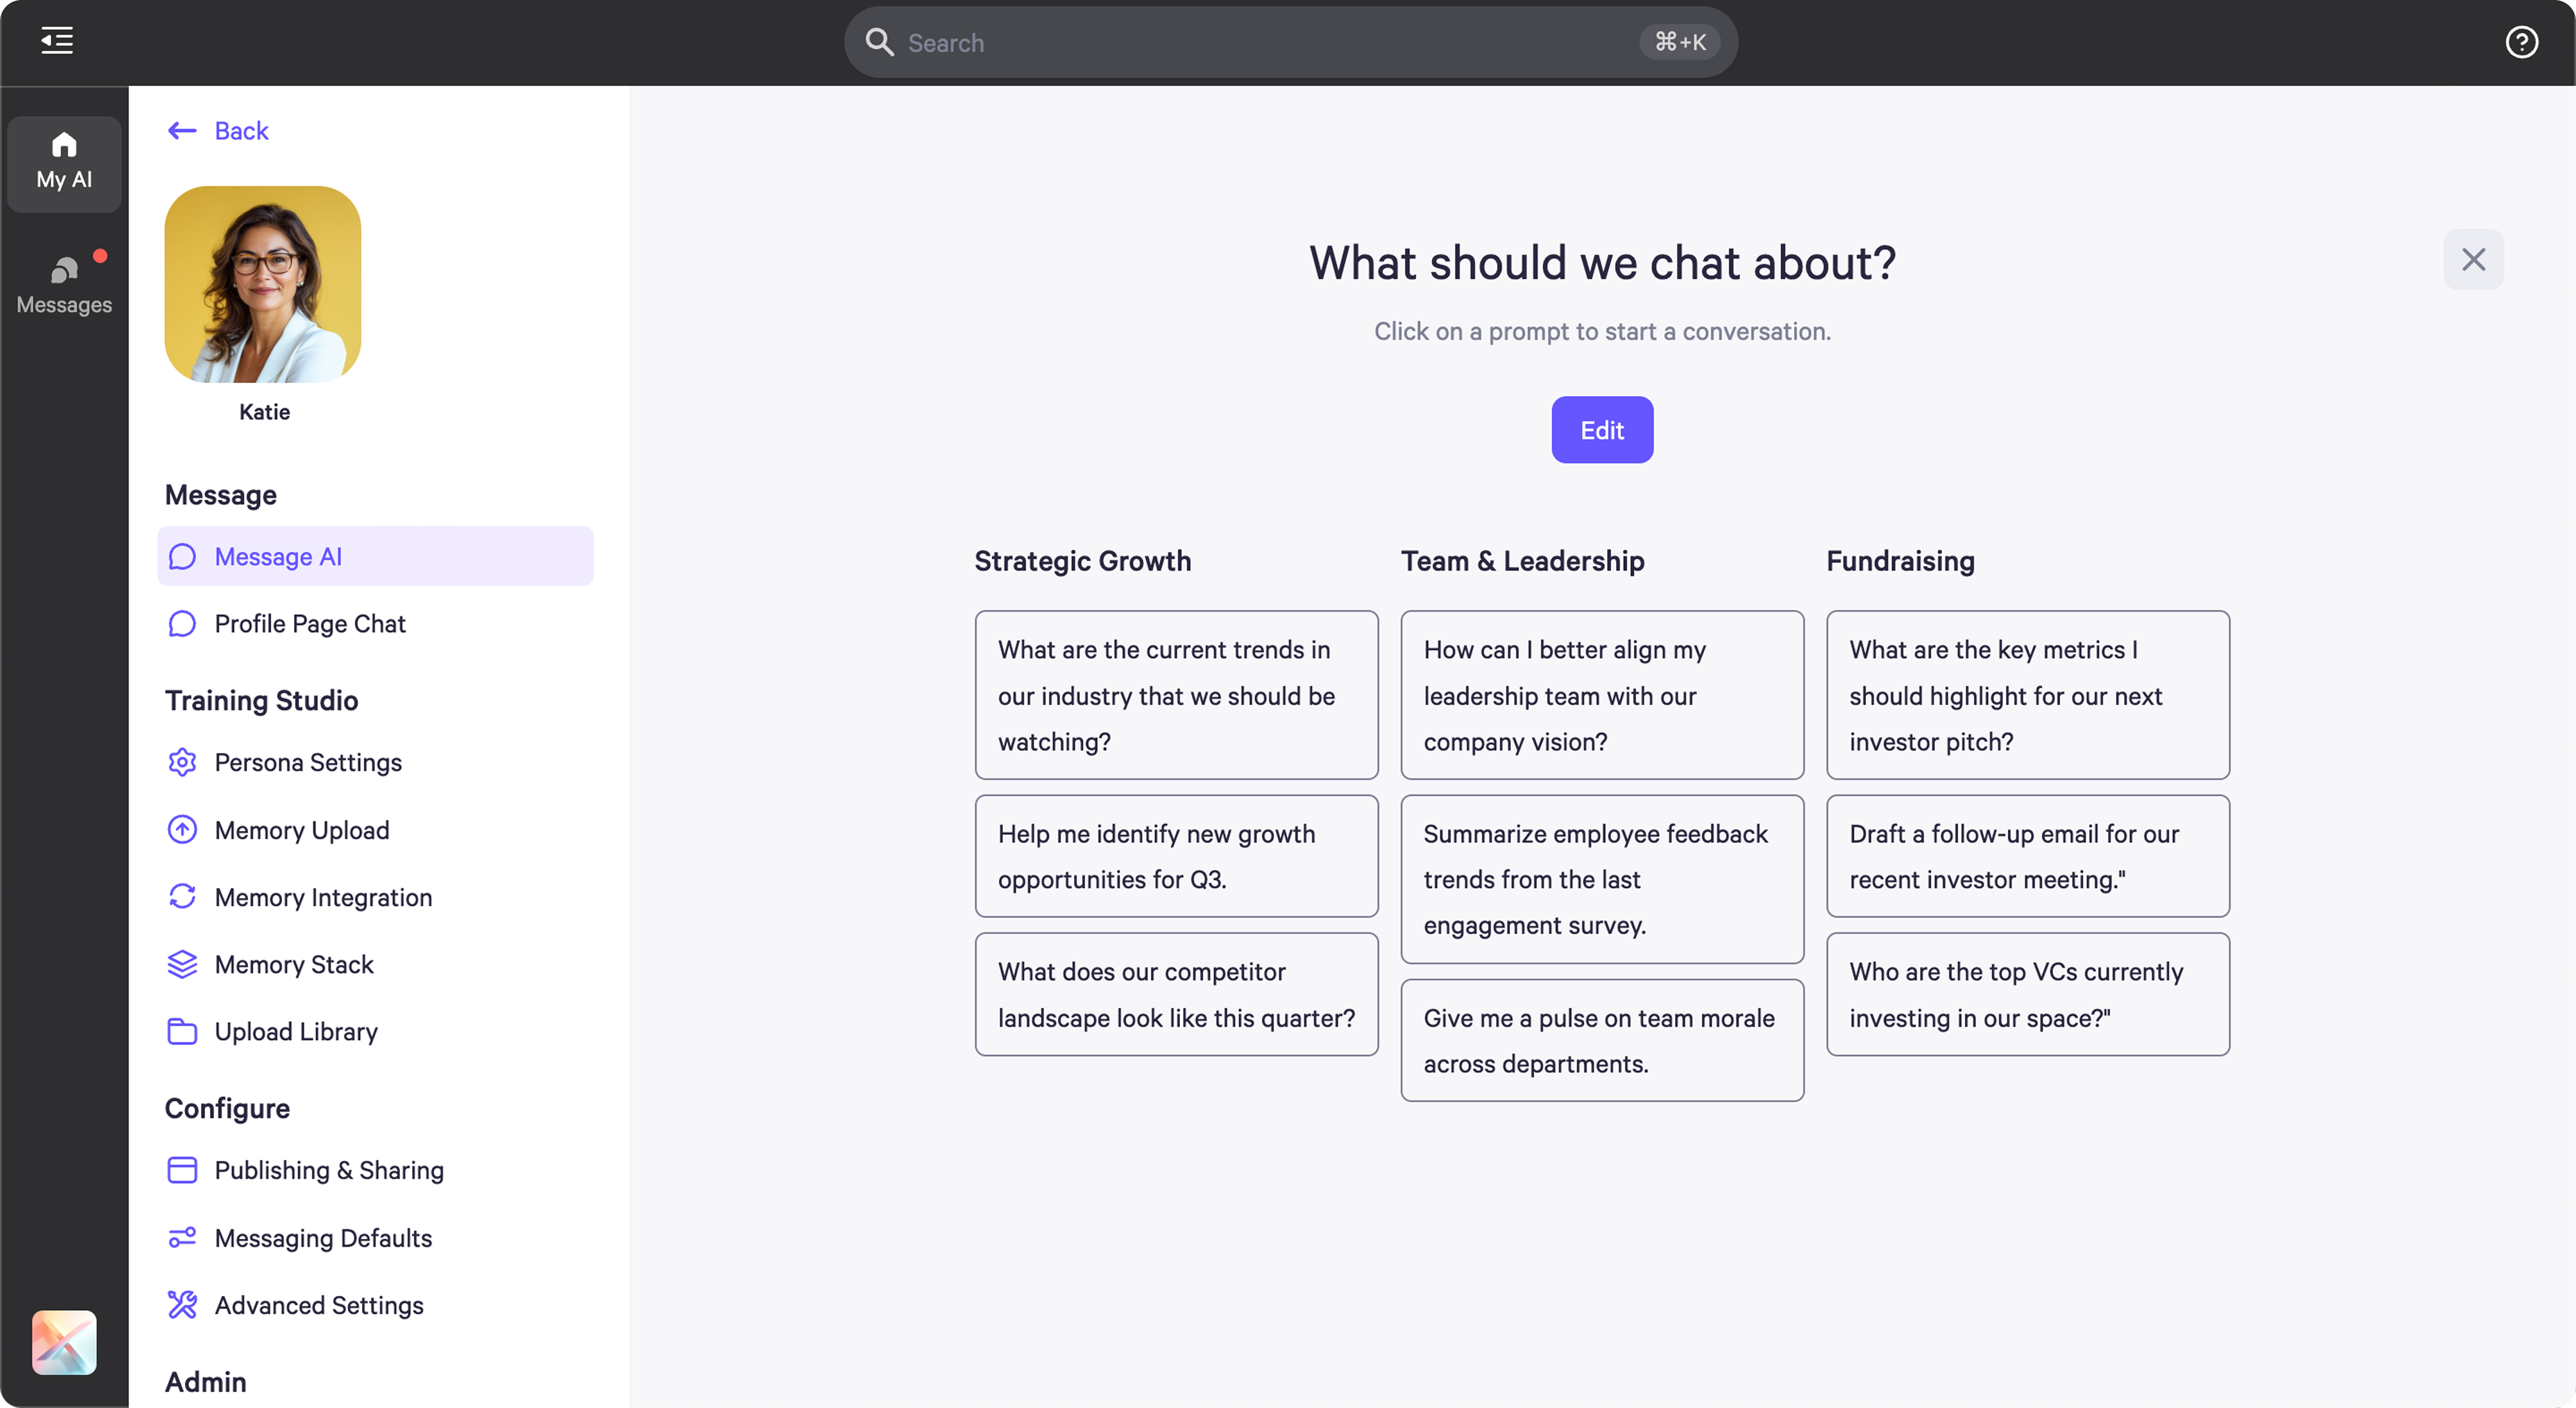Open Help via the question mark icon
This screenshot has width=2576, height=1408.
[2522, 42]
